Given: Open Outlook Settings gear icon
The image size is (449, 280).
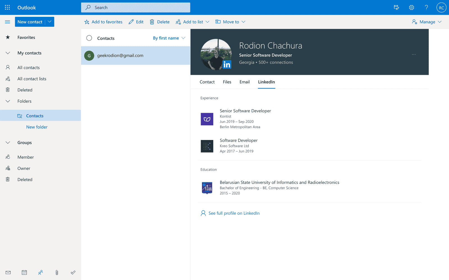Looking at the screenshot, I should coord(411,7).
